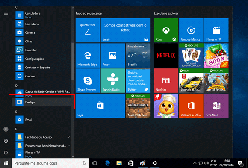Open the Asphalt 8 tile
248x168 pixels.
pos(191,80)
